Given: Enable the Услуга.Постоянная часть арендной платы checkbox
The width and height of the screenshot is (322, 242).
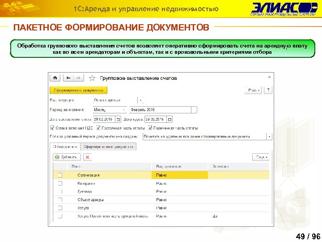Looking at the screenshot, I should [60, 216].
